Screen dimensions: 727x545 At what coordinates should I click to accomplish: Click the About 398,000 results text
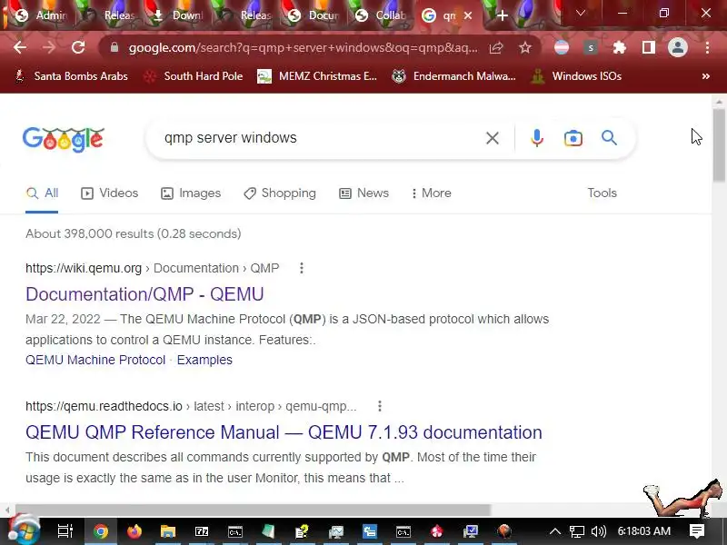tap(134, 234)
